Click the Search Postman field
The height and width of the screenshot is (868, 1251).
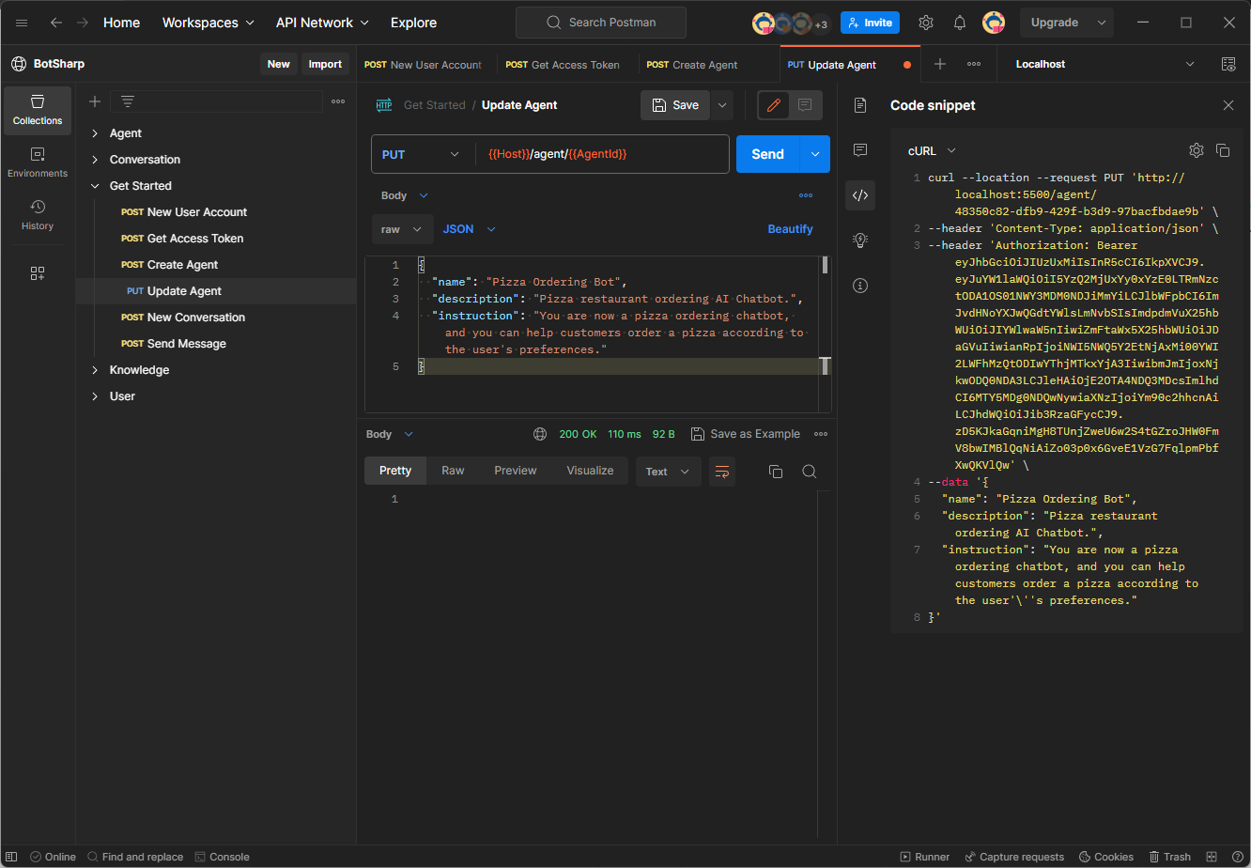(x=601, y=23)
